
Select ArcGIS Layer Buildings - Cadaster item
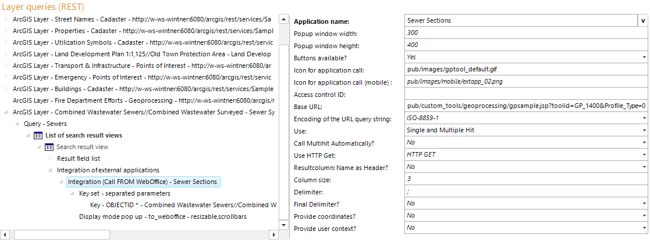click(x=143, y=89)
